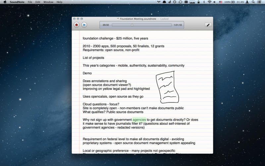This screenshot has width=265, height=166.
Task: Click the battery 100% indicator
Action: coord(231,2)
